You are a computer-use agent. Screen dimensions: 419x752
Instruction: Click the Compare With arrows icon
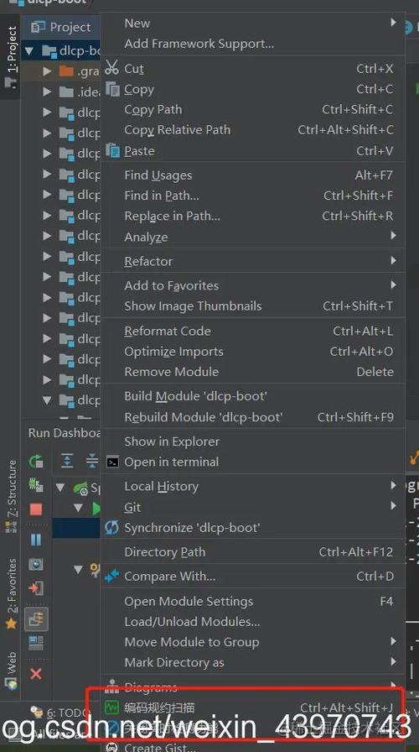click(x=111, y=576)
